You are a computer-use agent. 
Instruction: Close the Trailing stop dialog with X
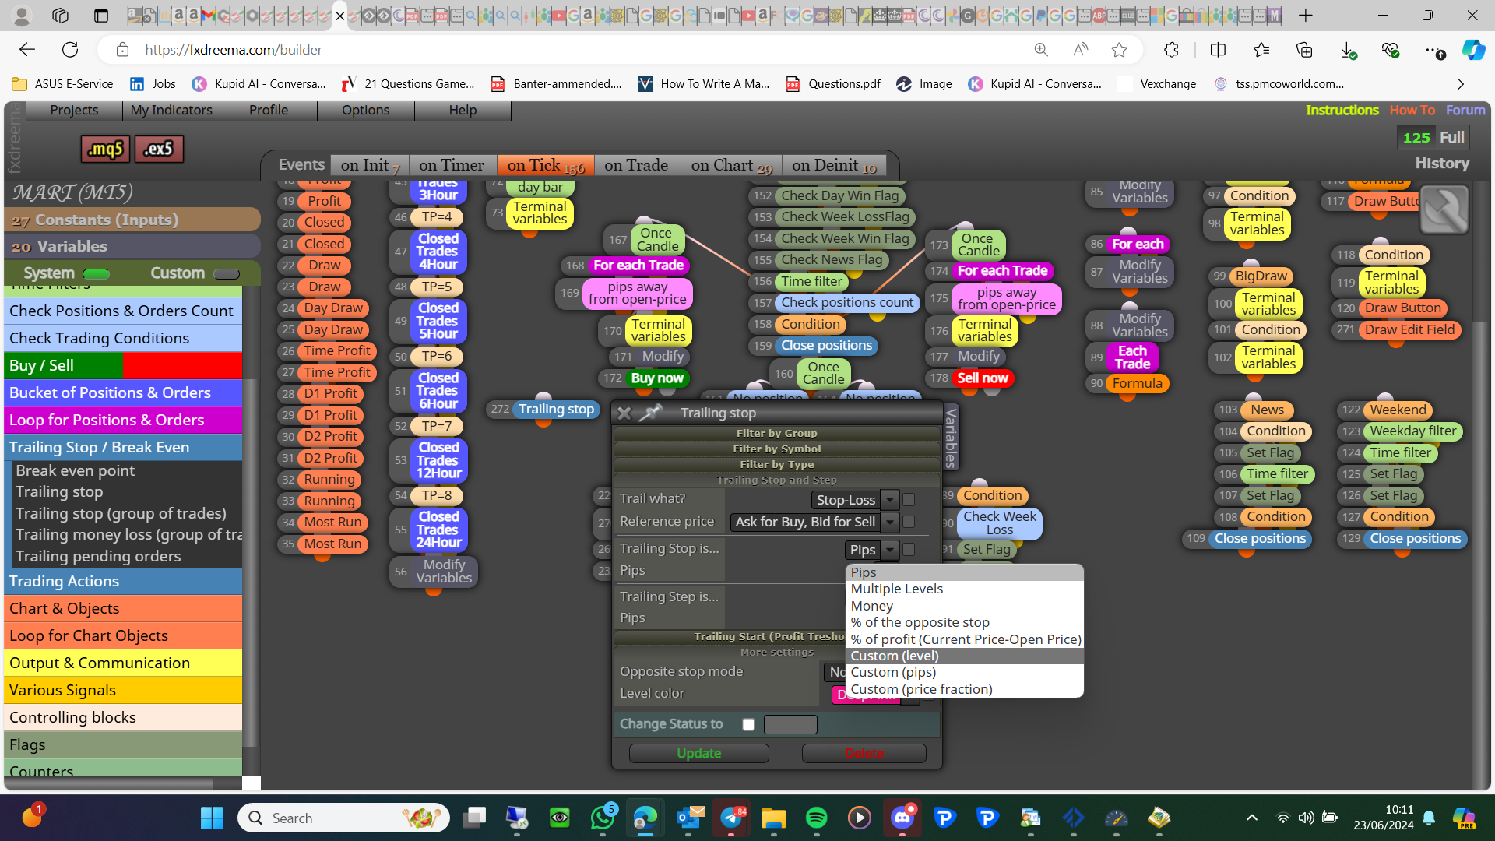[x=624, y=413]
